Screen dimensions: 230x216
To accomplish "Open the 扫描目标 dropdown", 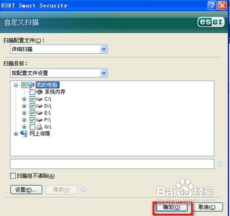I will [104, 73].
